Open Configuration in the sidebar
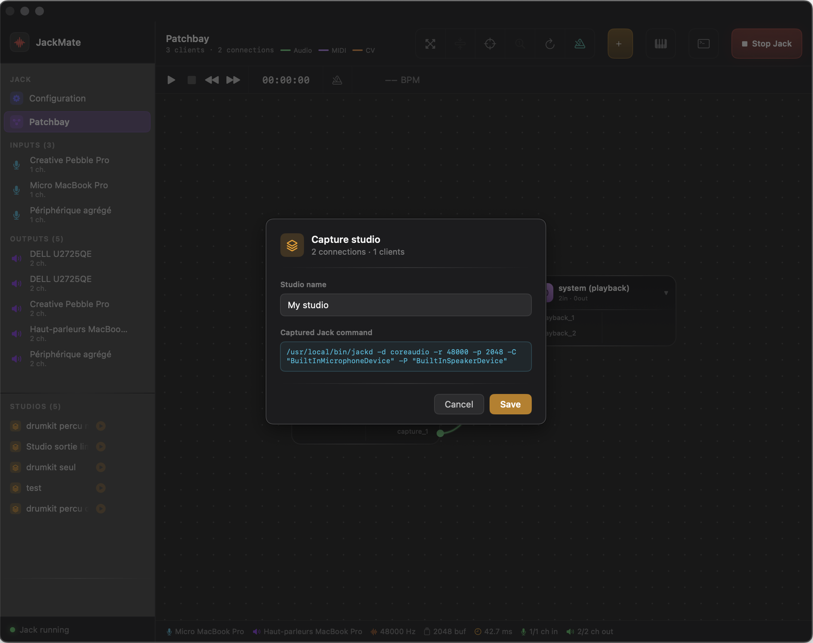 click(57, 98)
